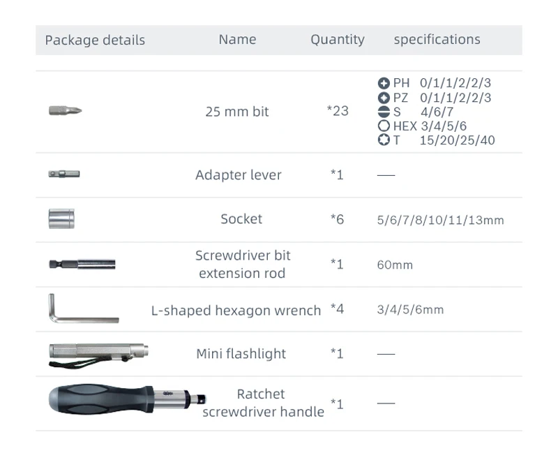Click the Package details column header
Image resolution: width=558 pixels, height=453 pixels.
(95, 40)
